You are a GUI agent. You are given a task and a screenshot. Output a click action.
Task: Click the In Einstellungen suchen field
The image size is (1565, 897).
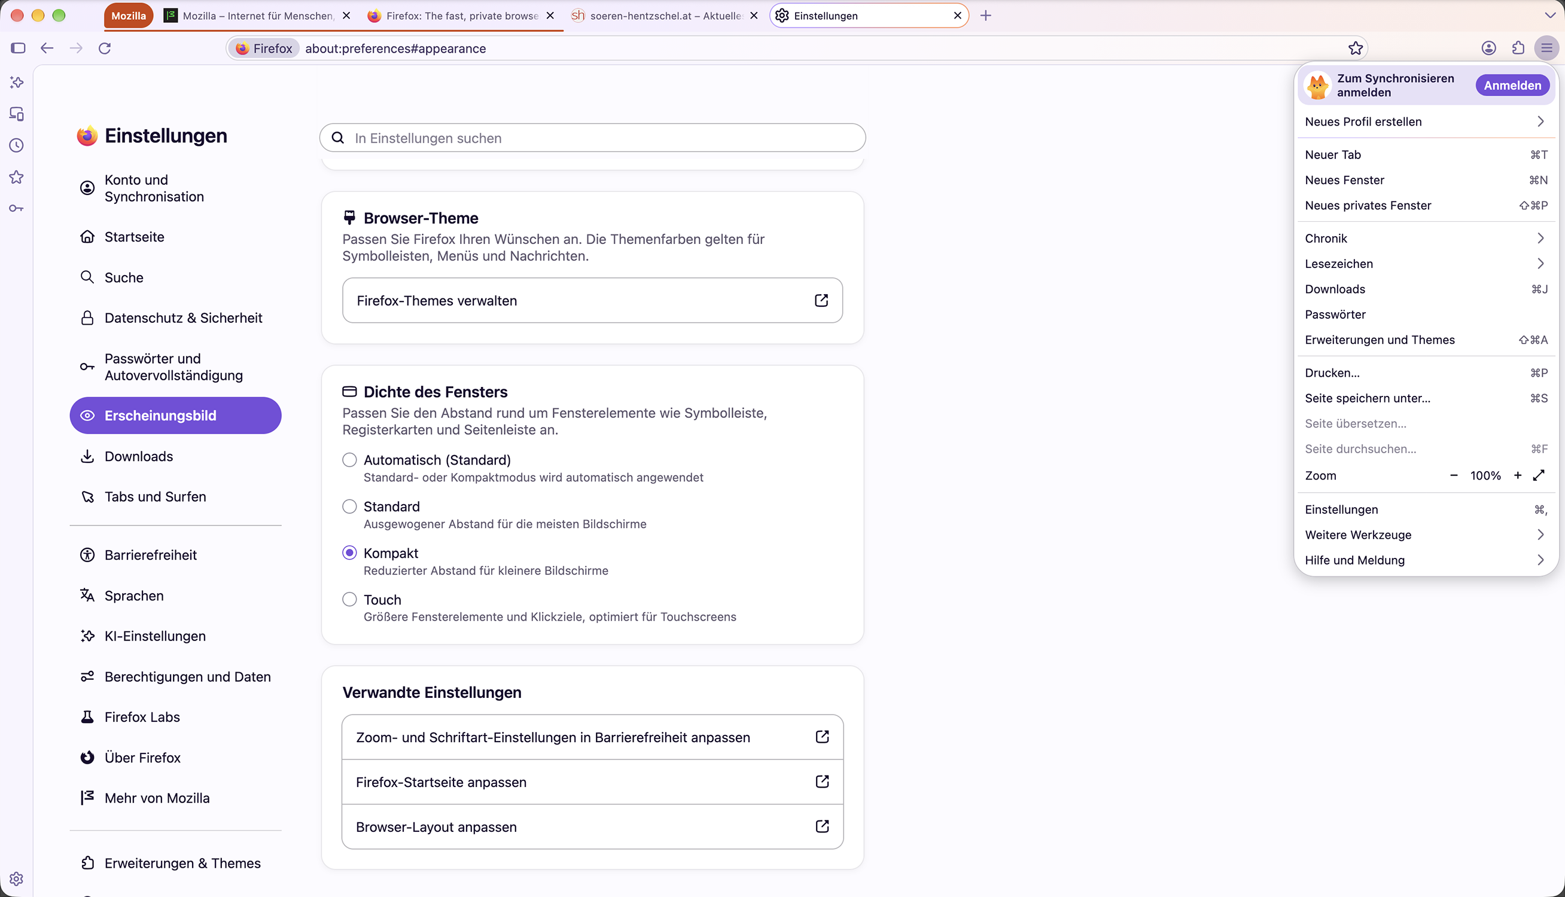point(592,138)
